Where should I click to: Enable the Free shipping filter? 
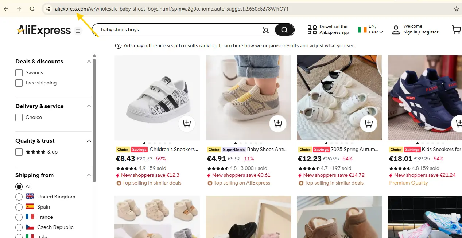[19, 83]
